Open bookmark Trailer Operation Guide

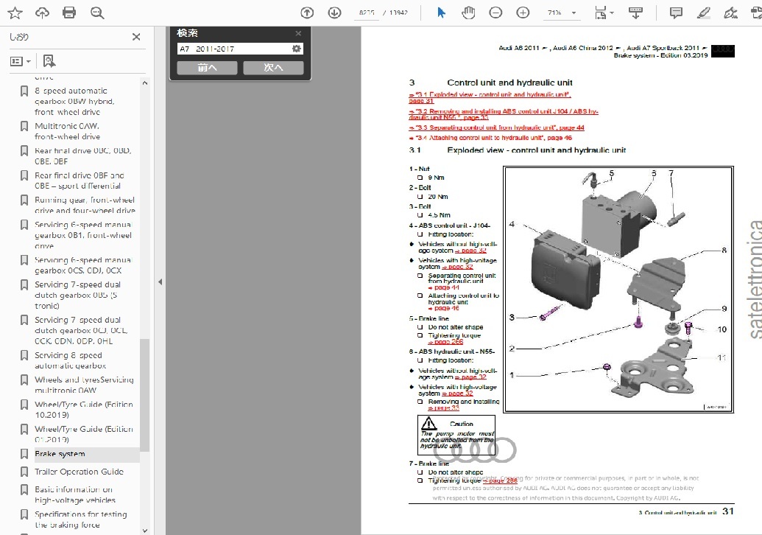[80, 472]
